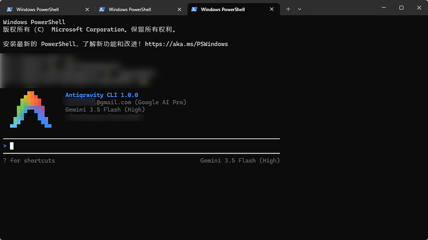Screen dimensions: 428x240
Task: Click Gemini 3.5 Flash (High) status at bottom right
Action: pyautogui.click(x=240, y=161)
